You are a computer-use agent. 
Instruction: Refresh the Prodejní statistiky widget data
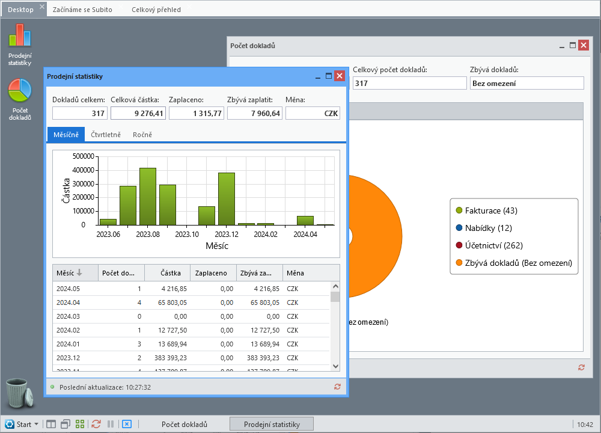337,387
